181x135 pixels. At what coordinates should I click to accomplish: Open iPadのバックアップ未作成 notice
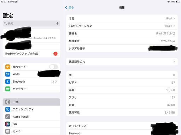point(31,54)
